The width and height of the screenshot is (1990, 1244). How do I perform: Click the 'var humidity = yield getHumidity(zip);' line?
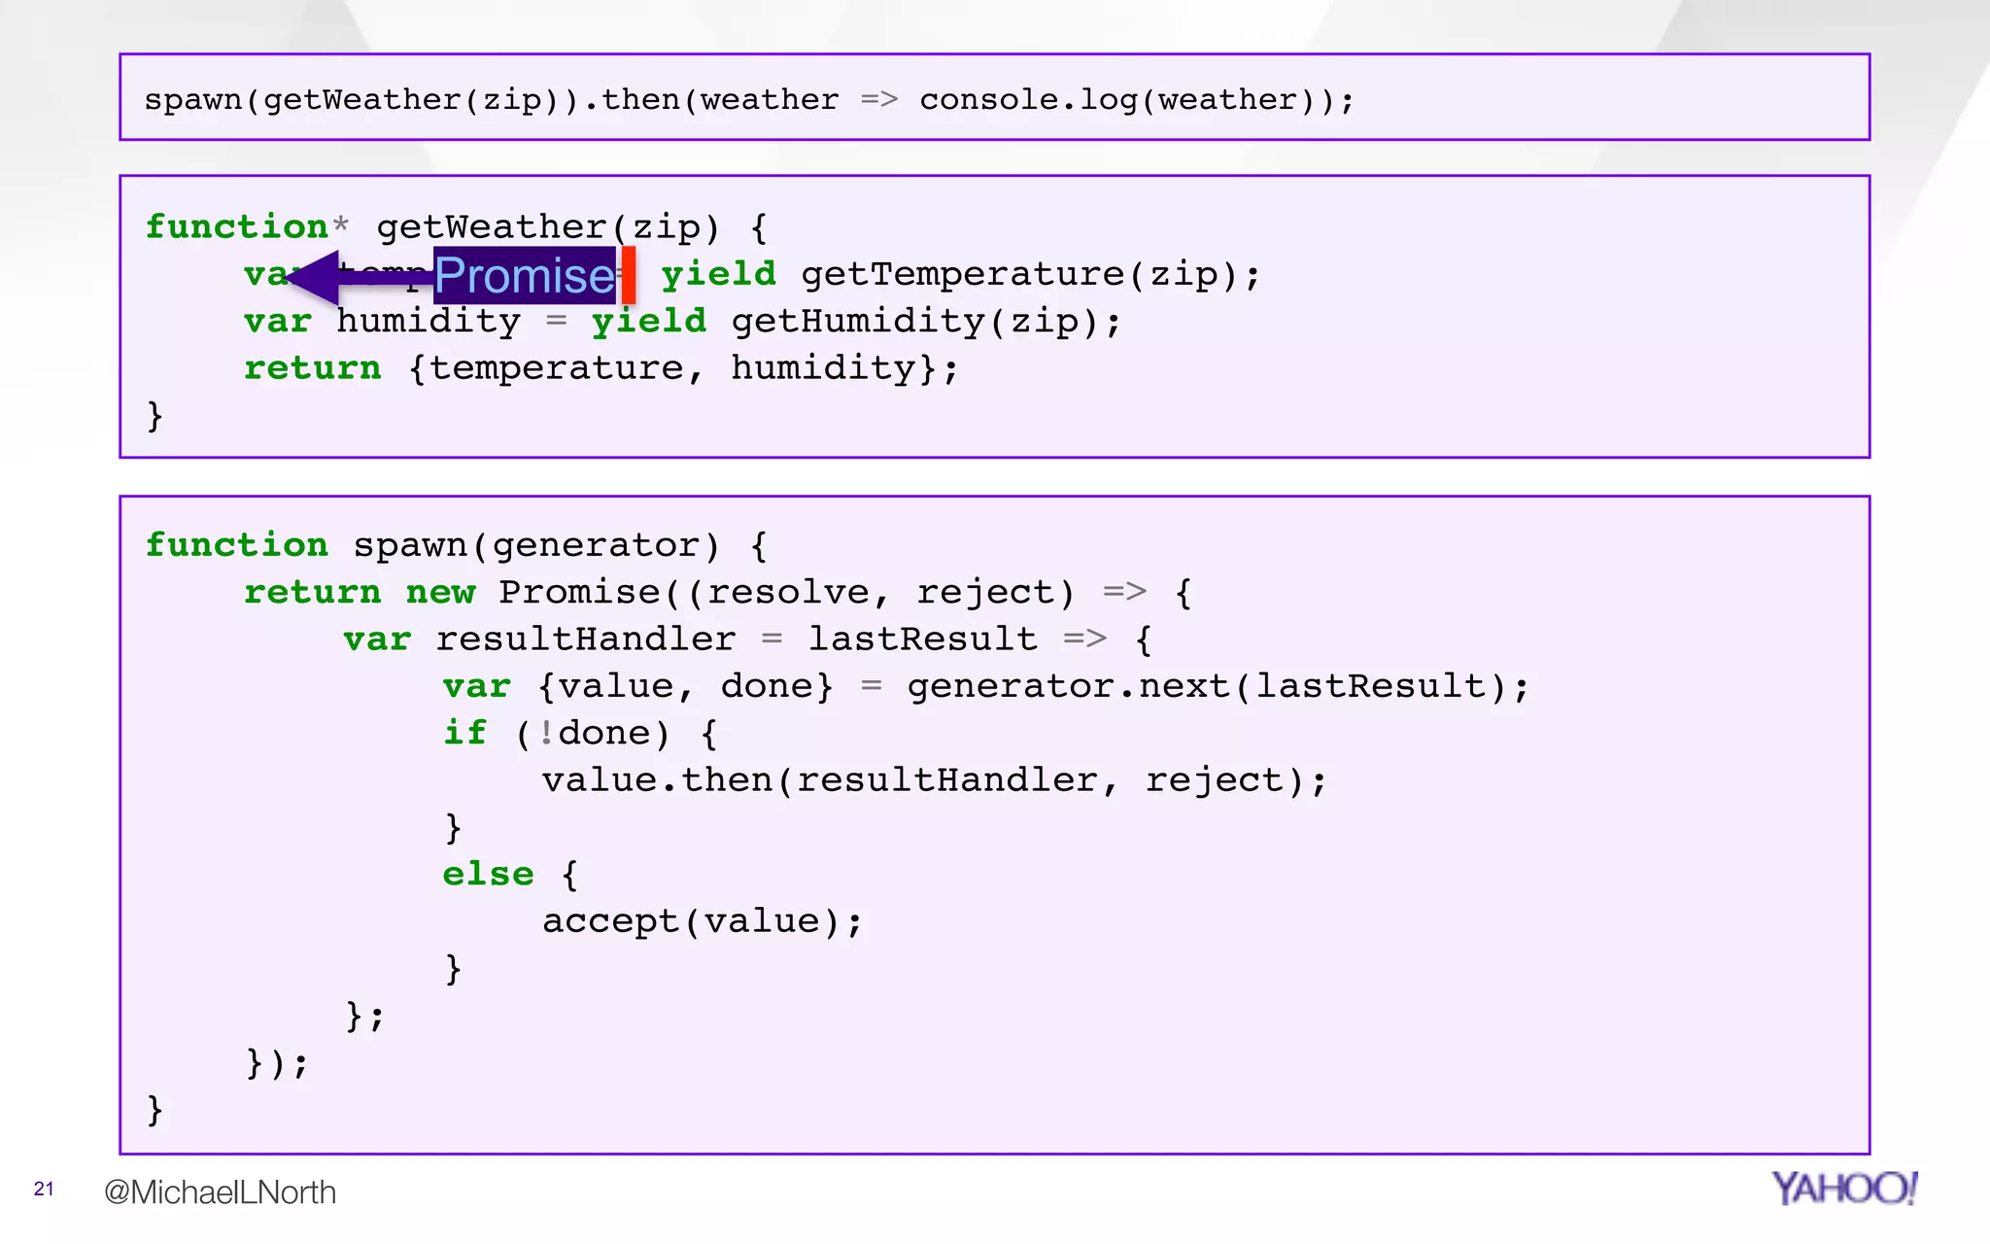coord(683,322)
